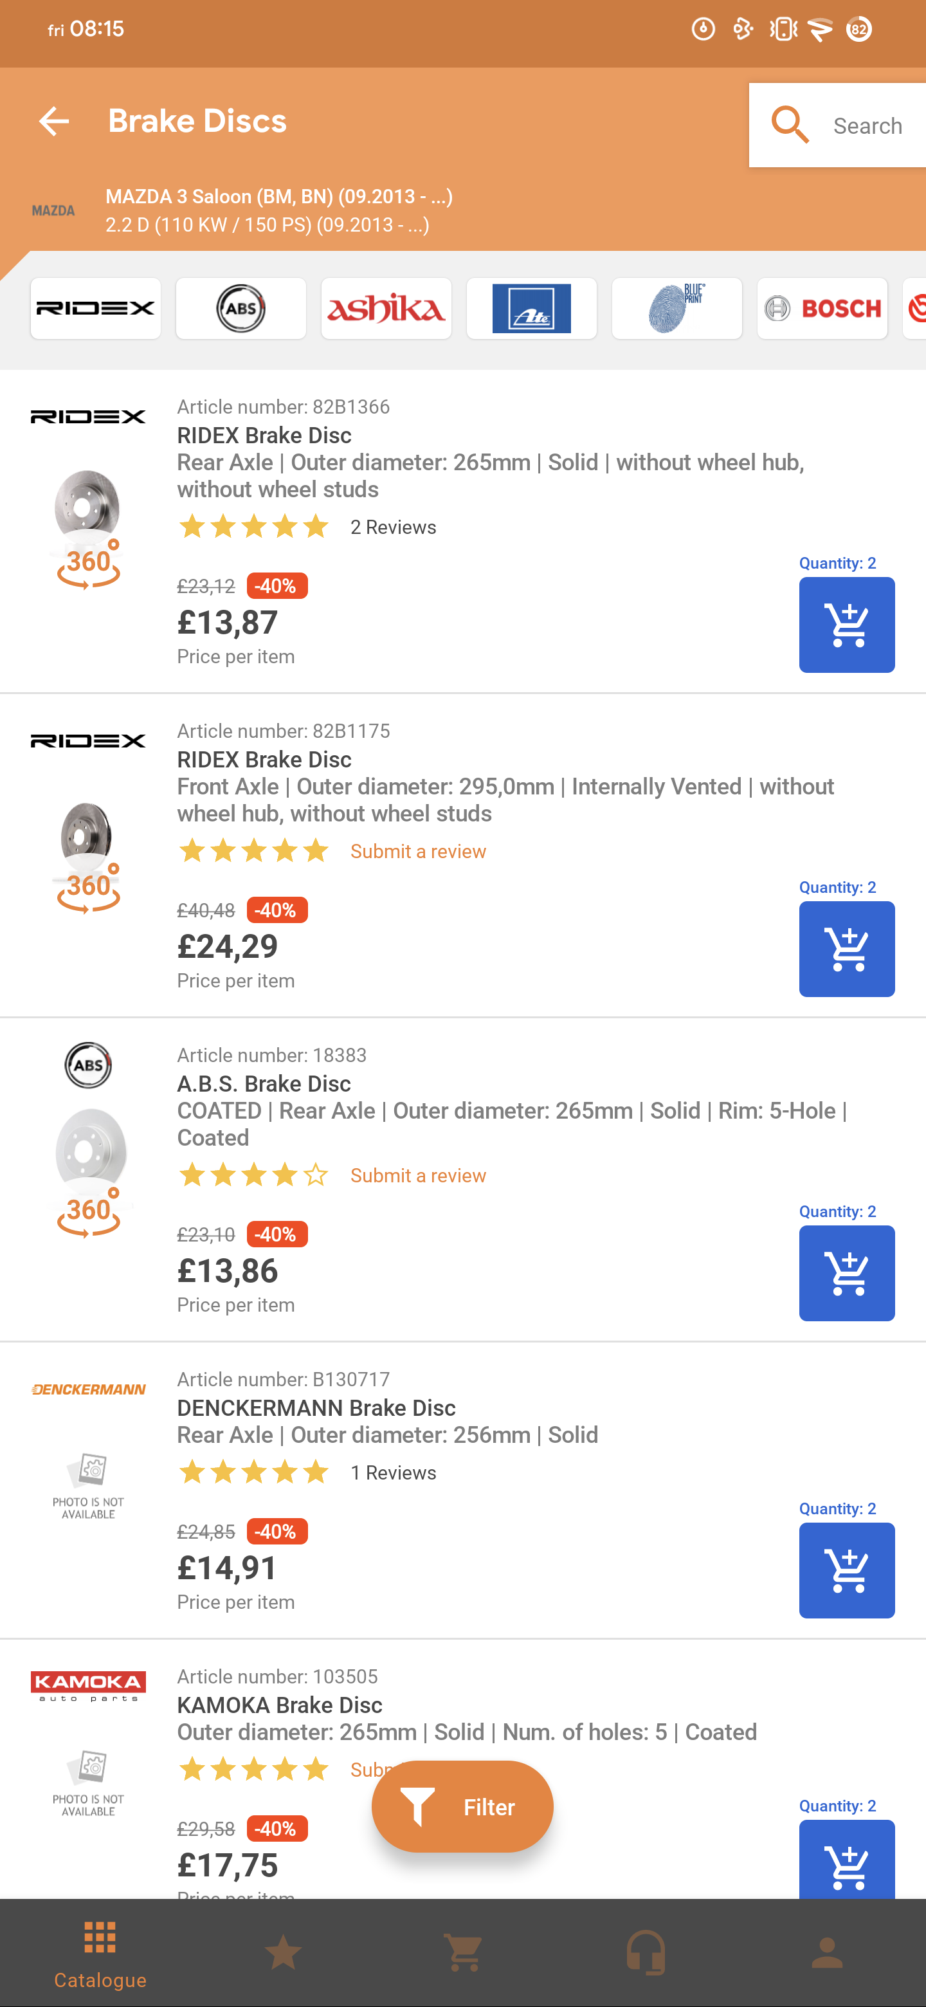Open shopping cart in bottom bar

click(464, 1952)
